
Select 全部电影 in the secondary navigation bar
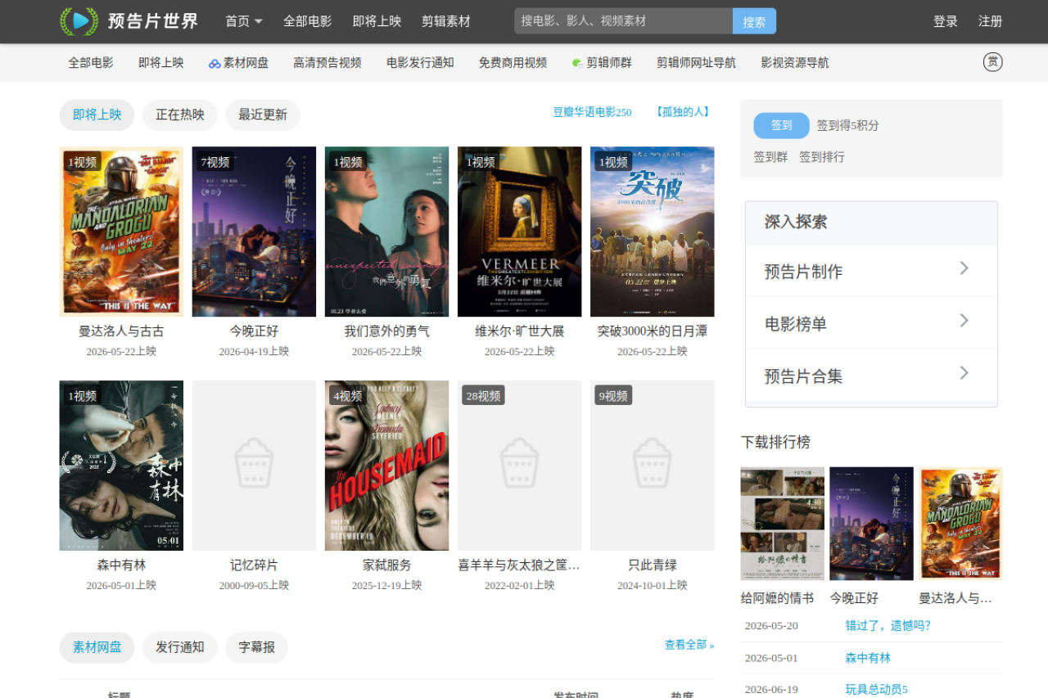(x=91, y=62)
